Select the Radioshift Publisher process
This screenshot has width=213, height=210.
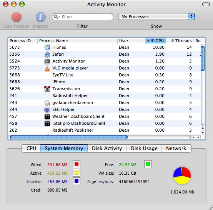click(73, 130)
